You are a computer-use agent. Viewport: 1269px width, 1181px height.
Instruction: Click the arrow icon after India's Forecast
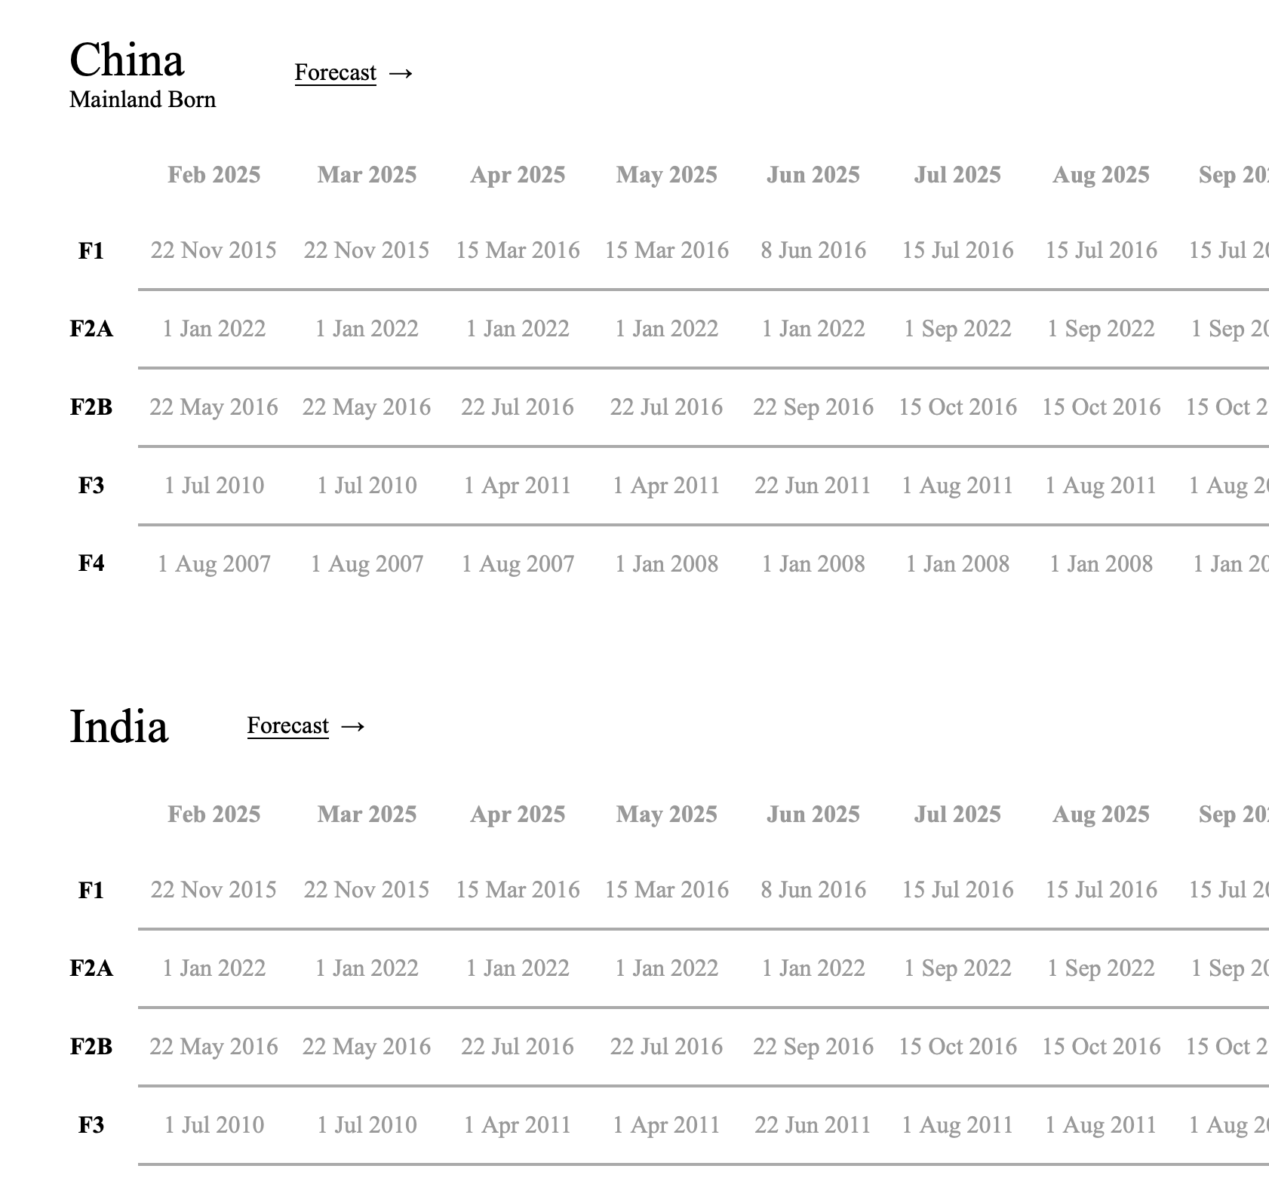point(352,725)
